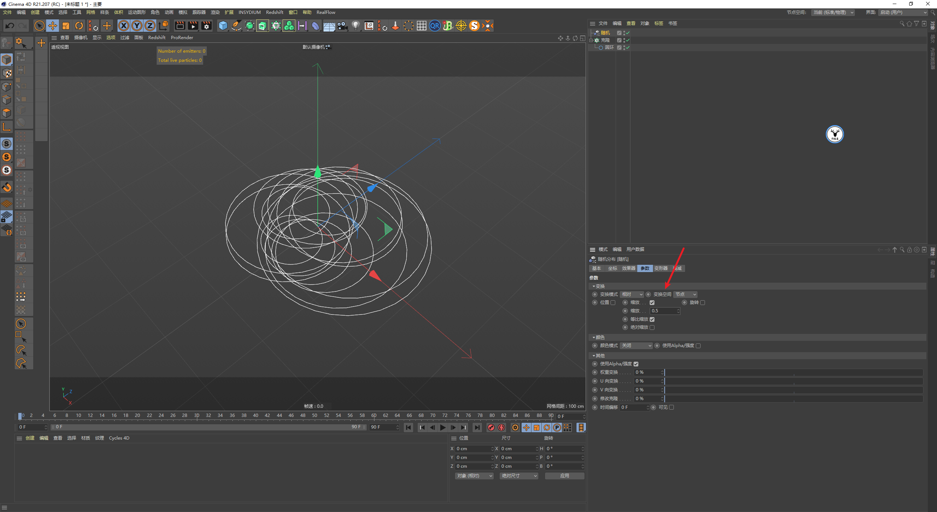The image size is (937, 512).
Task: Click the Light bulb object icon
Action: point(355,26)
